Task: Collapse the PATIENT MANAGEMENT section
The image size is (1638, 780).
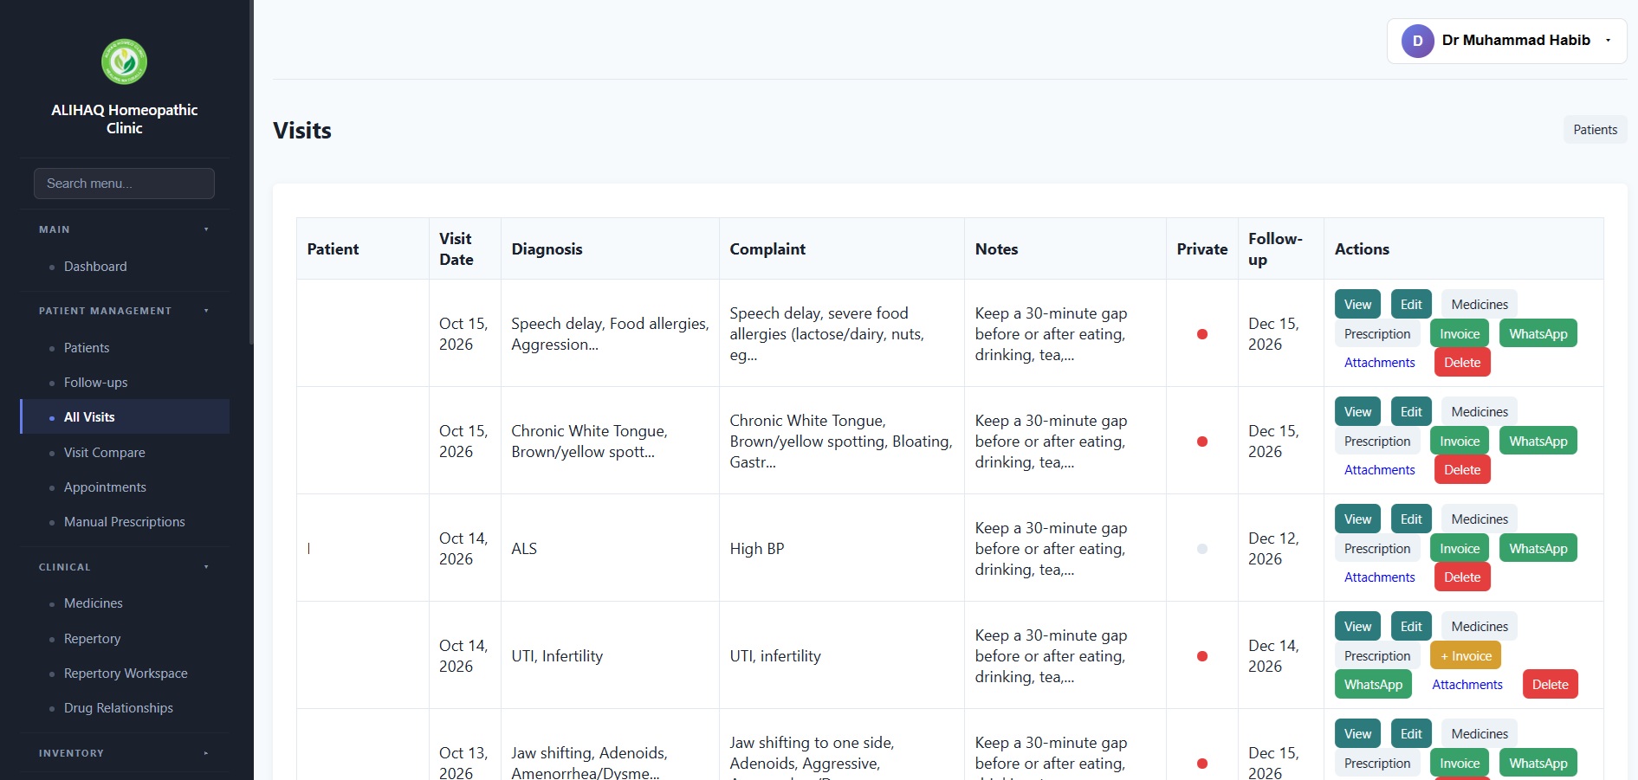Action: tap(124, 311)
